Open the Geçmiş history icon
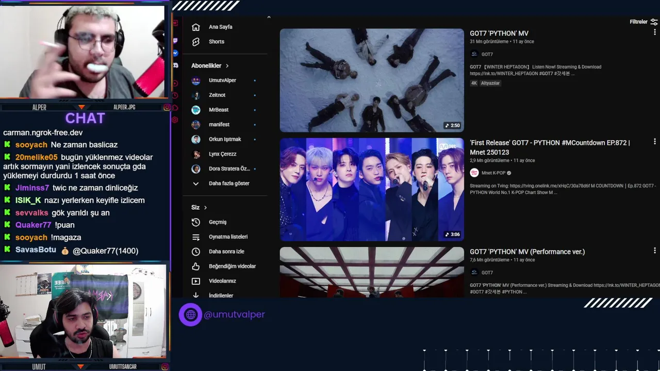 [195, 222]
